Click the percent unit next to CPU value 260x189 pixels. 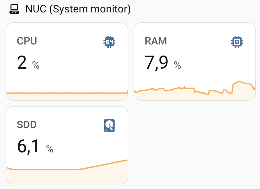click(36, 65)
